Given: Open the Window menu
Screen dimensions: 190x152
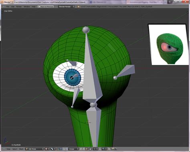Looking at the screenshot, I should (27, 6).
